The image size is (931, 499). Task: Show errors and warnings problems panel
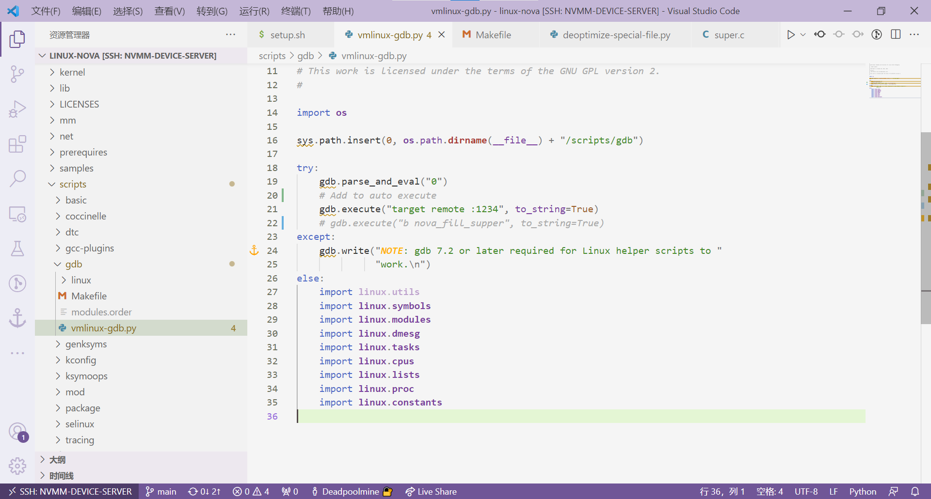tap(251, 491)
